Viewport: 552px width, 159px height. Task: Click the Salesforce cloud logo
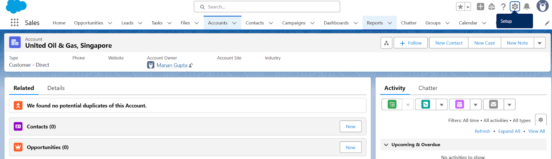coord(16,7)
